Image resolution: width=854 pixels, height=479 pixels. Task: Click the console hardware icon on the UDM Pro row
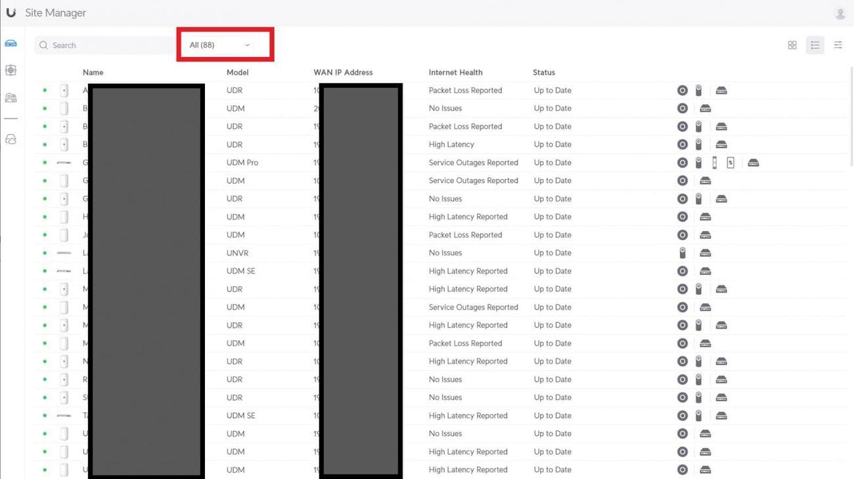click(x=753, y=163)
